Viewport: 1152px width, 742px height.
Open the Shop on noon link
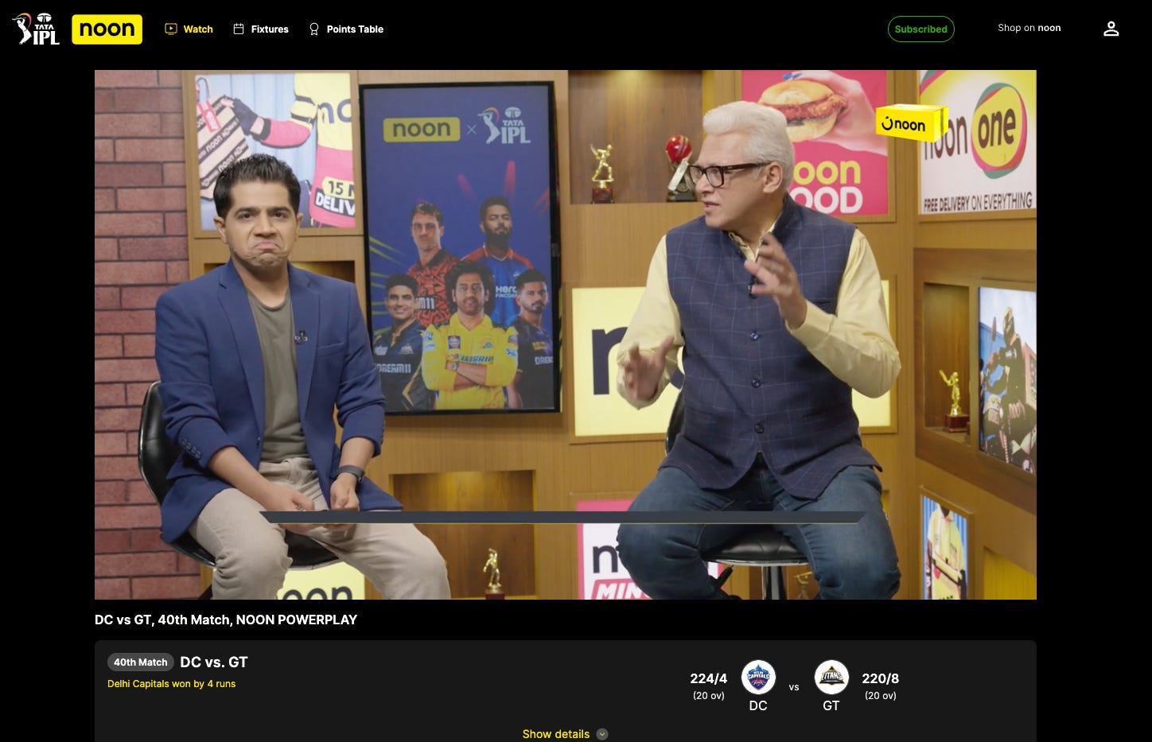click(x=1029, y=28)
